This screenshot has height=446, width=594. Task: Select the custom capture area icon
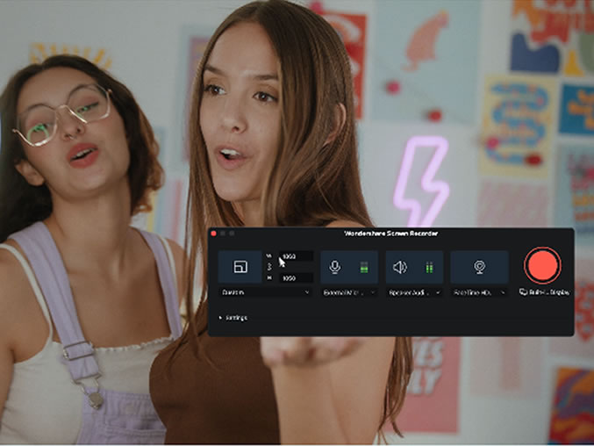coord(240,267)
